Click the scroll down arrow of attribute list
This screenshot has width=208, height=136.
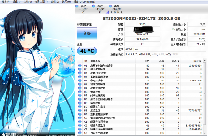205,133
